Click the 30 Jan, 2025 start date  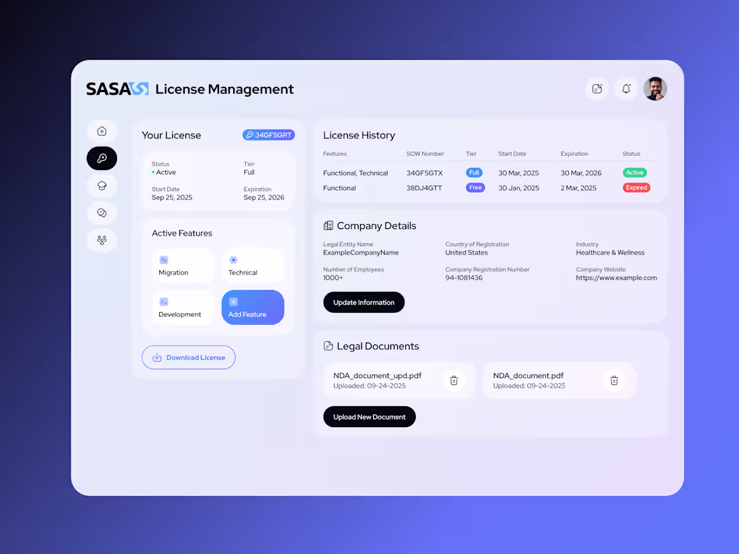coord(519,188)
